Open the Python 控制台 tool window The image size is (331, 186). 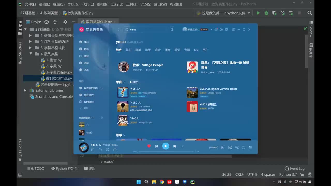pyautogui.click(x=64, y=168)
